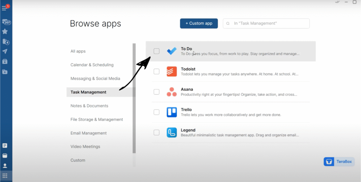The image size is (361, 182).
Task: Click the Legend app logo
Action: pos(172,133)
